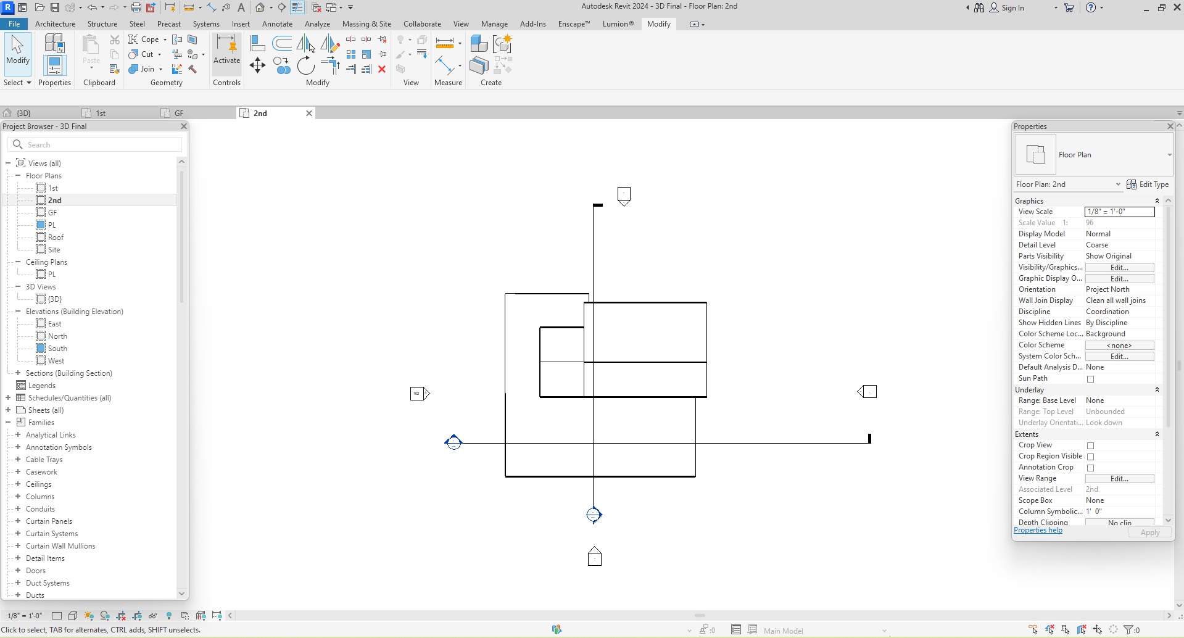Collapse the Graphics properties section
The height and width of the screenshot is (638, 1184).
[x=1157, y=201]
